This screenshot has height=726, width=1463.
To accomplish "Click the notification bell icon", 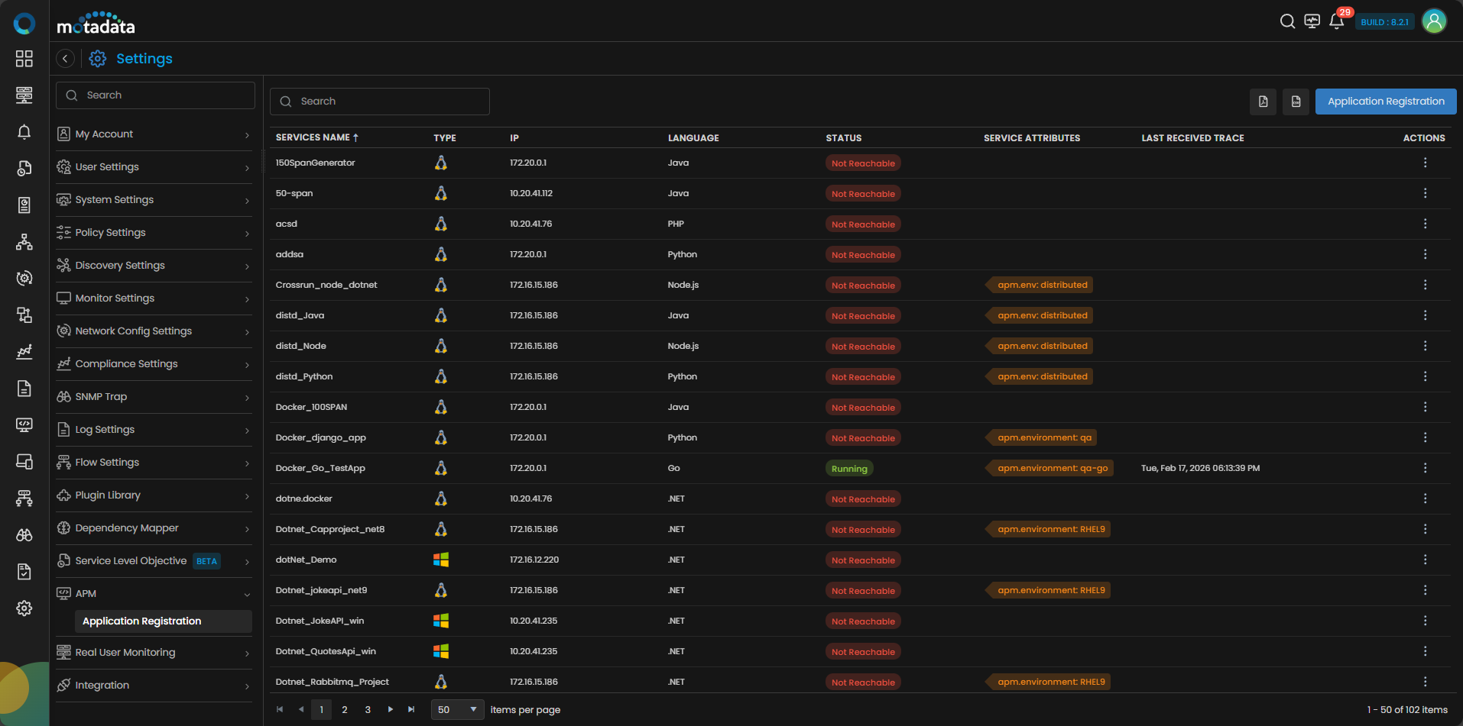I will click(x=1336, y=21).
